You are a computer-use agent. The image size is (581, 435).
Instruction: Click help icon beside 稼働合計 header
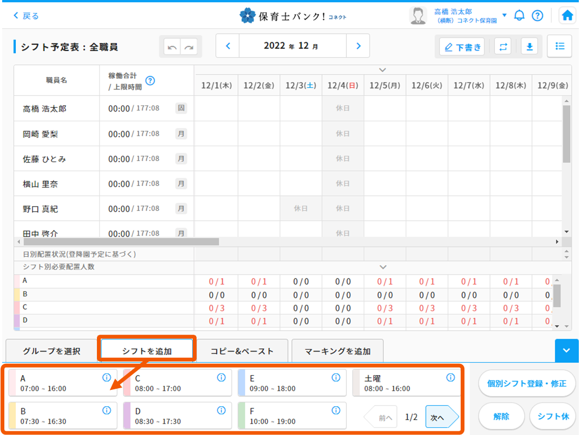click(150, 80)
